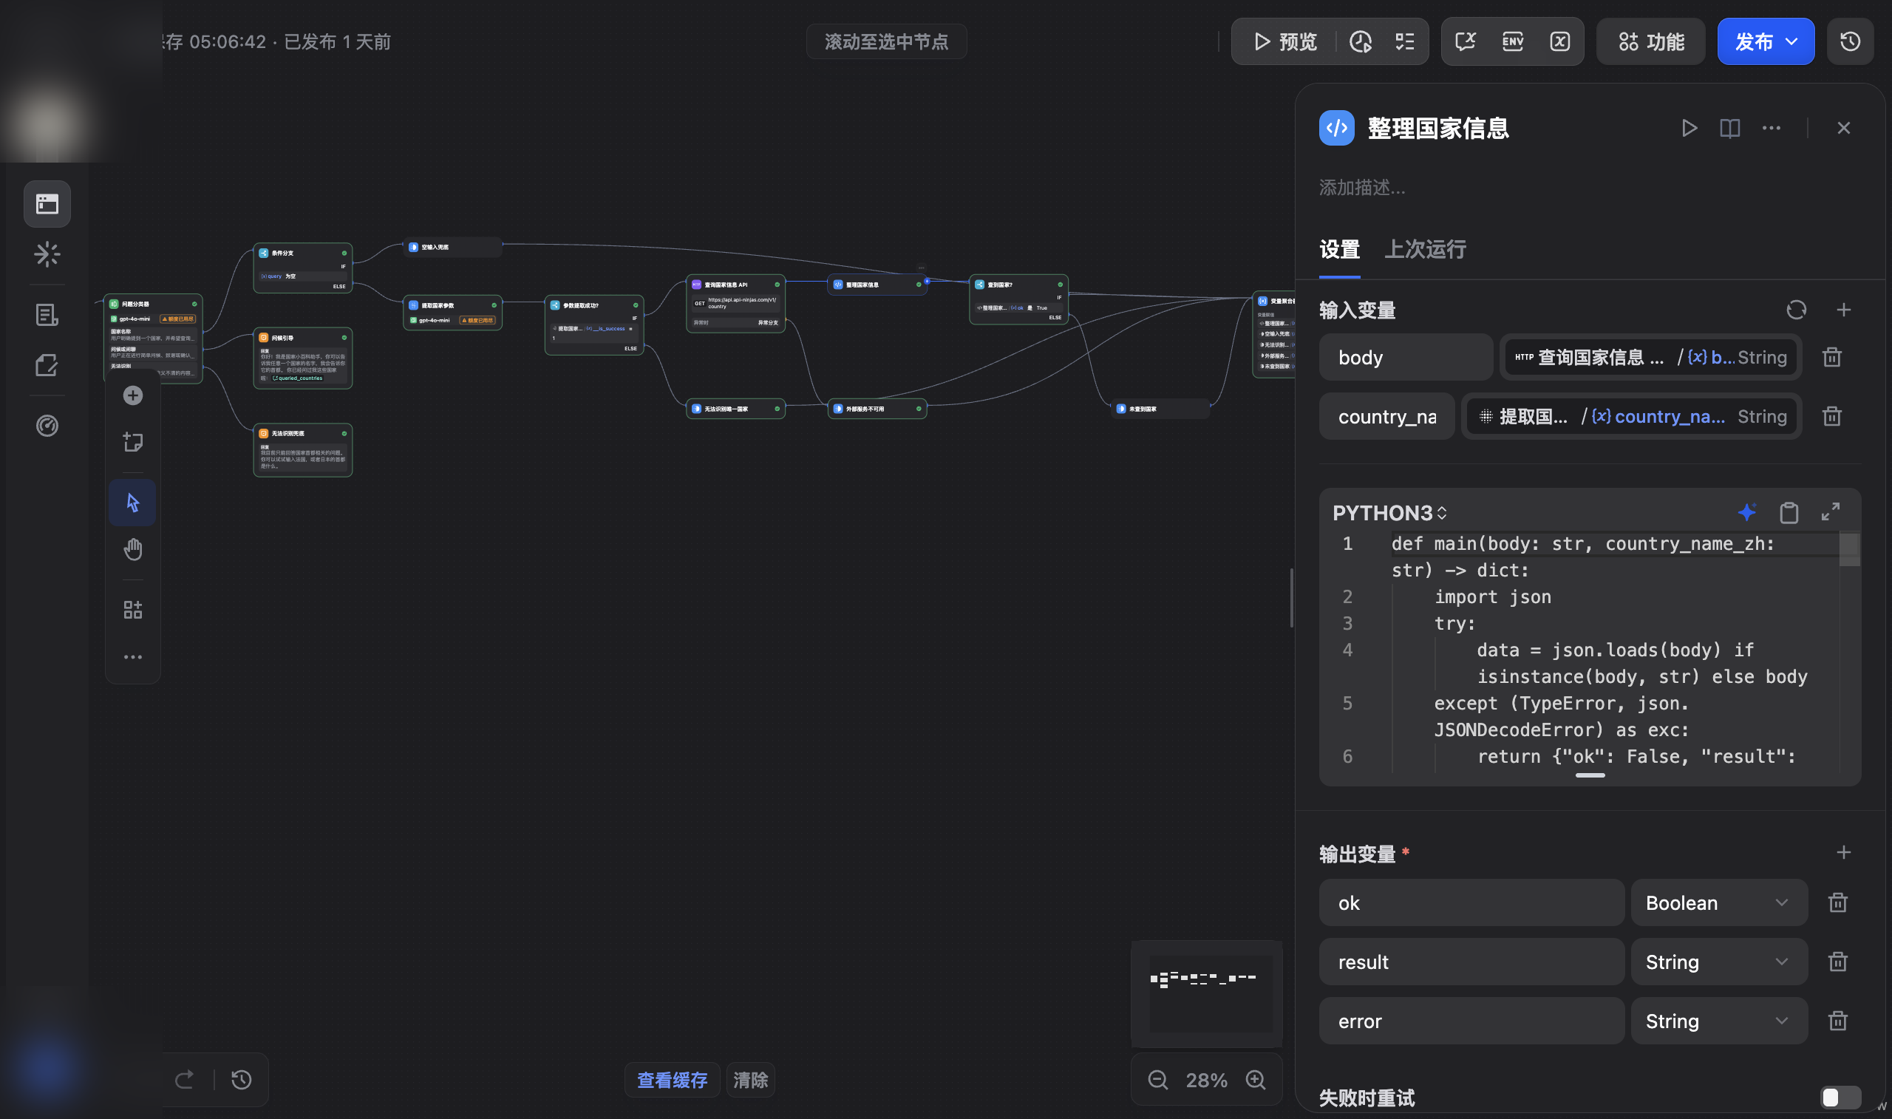Generate code with AI sparkle icon
The height and width of the screenshot is (1119, 1892).
(x=1746, y=513)
